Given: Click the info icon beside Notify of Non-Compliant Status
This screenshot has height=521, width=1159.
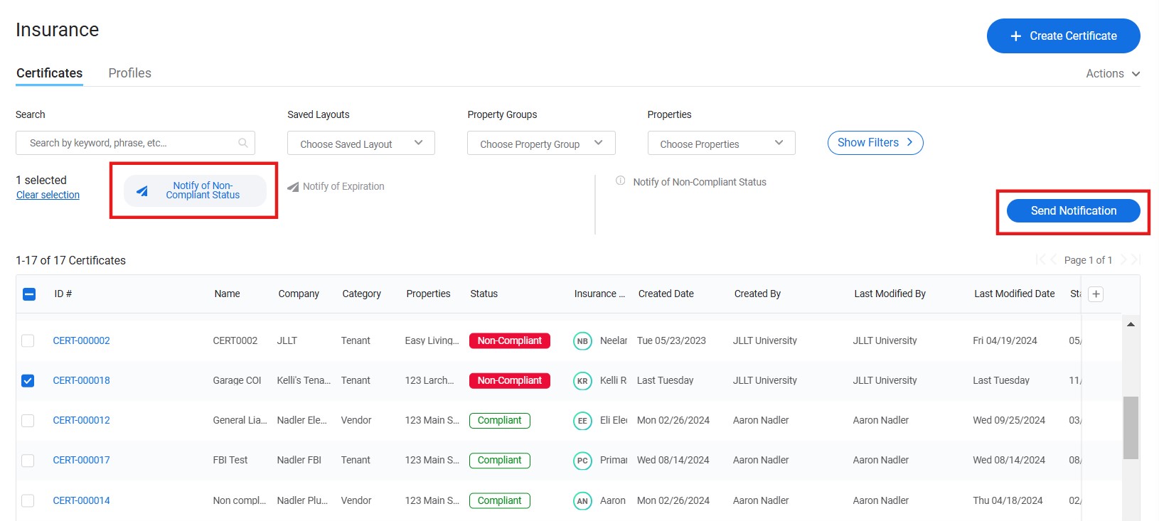Looking at the screenshot, I should click(x=621, y=181).
